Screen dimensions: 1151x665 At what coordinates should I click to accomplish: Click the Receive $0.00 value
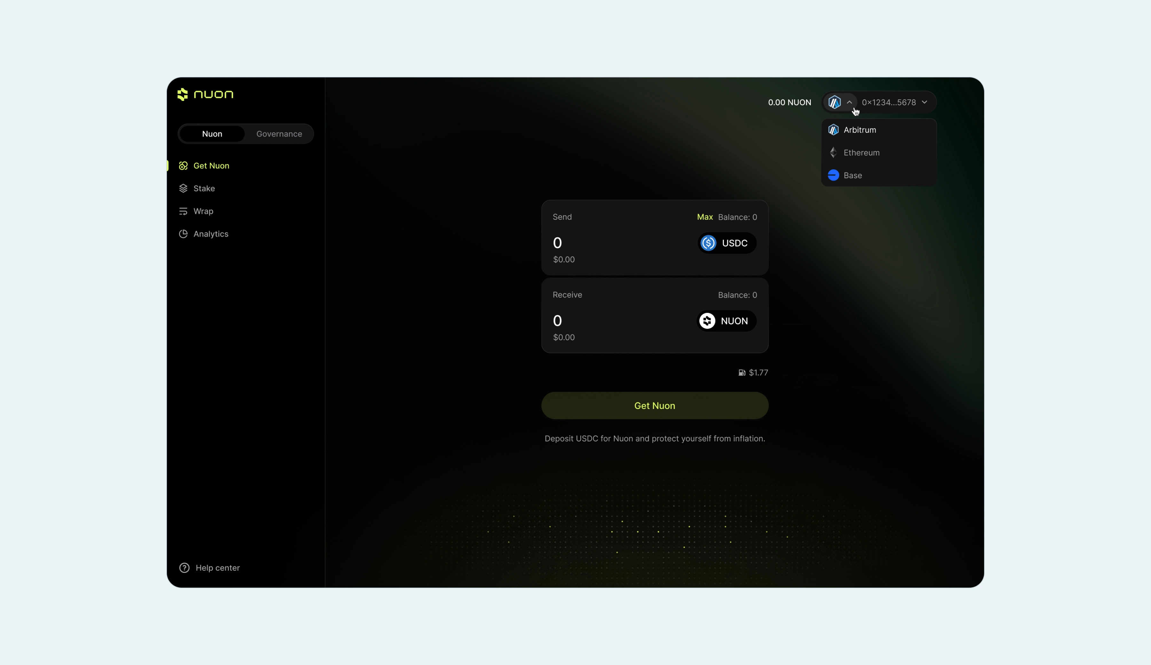pyautogui.click(x=564, y=338)
